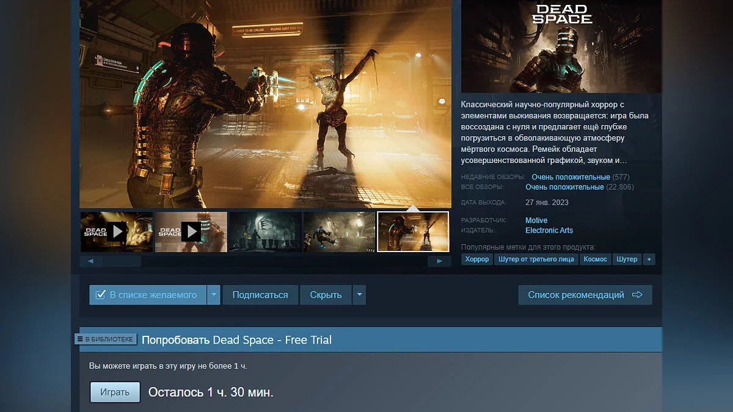Click the 'Попробовать Dead Space - Free Trial' heading

coord(237,340)
